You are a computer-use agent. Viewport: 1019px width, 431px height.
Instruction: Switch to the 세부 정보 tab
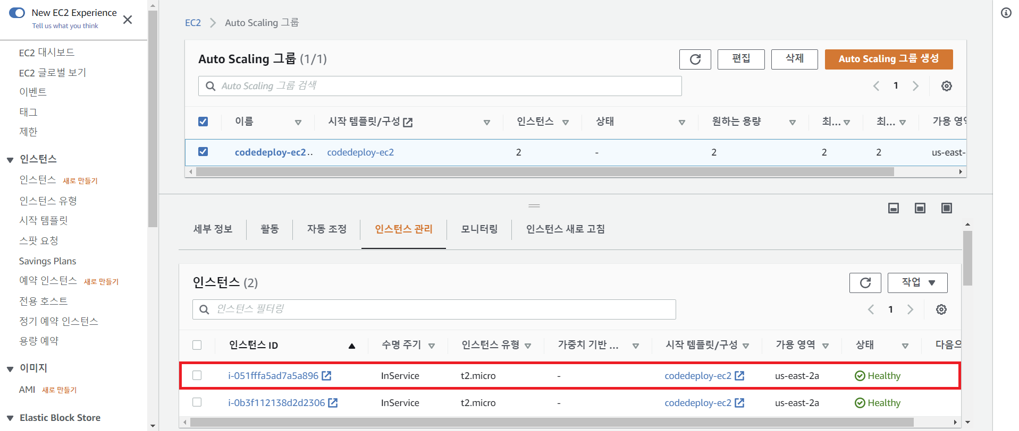tap(213, 229)
